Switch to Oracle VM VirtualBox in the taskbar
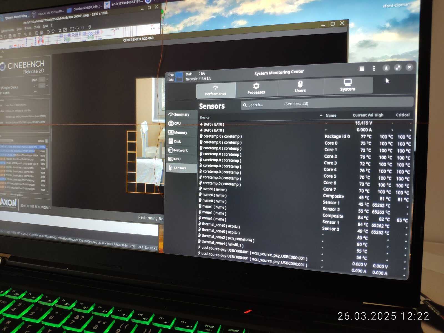This screenshot has height=333, width=444. [49, 13]
